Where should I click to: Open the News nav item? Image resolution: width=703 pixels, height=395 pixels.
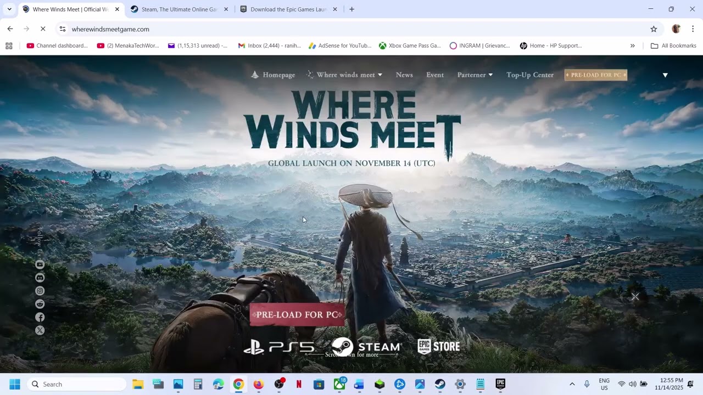404,75
